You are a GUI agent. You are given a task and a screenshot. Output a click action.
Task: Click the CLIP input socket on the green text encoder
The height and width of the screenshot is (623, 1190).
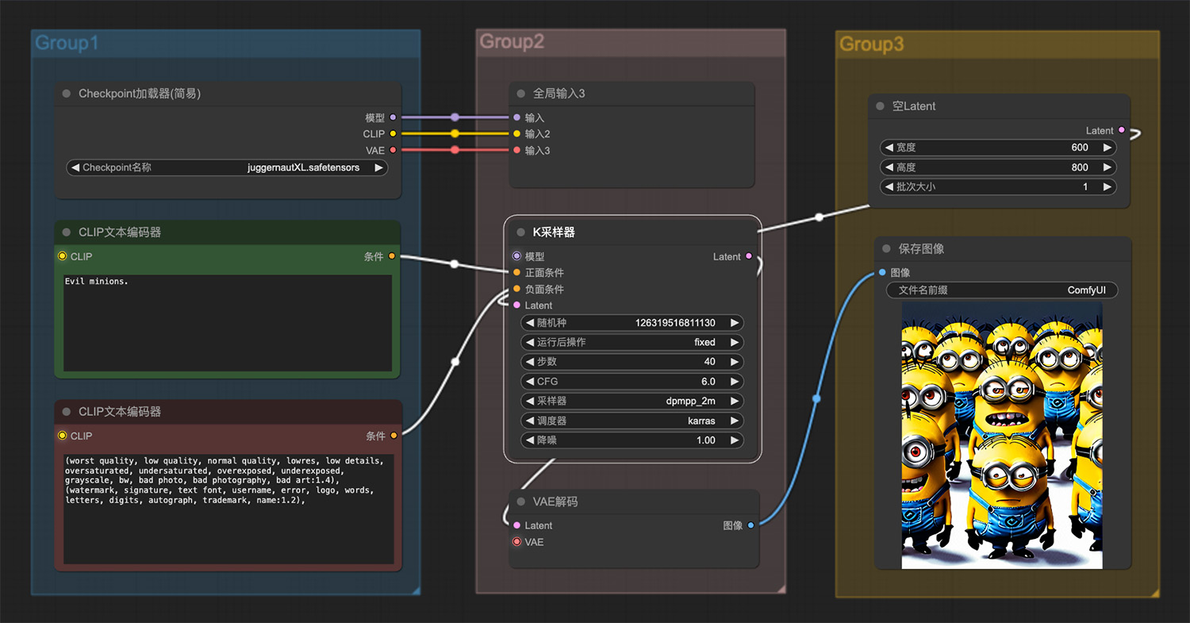point(63,256)
